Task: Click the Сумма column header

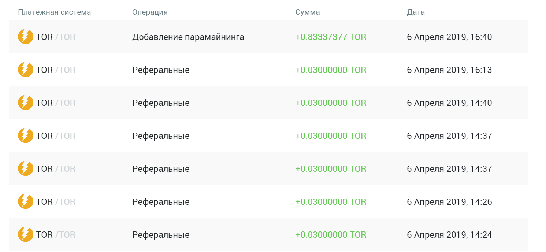Action: pos(308,12)
